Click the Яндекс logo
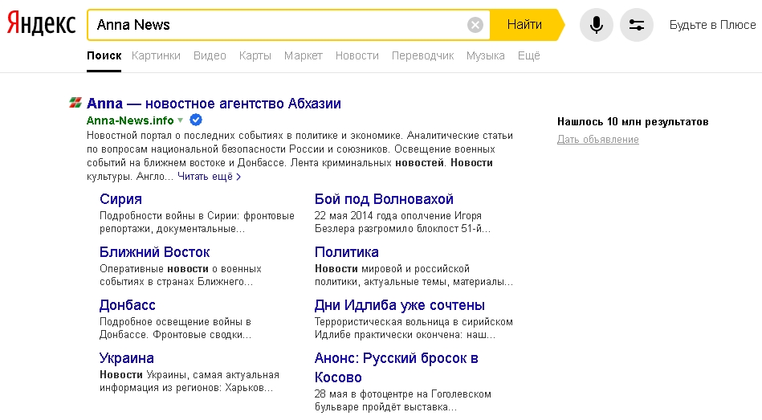Viewport: 762px width, 420px height. (x=41, y=24)
